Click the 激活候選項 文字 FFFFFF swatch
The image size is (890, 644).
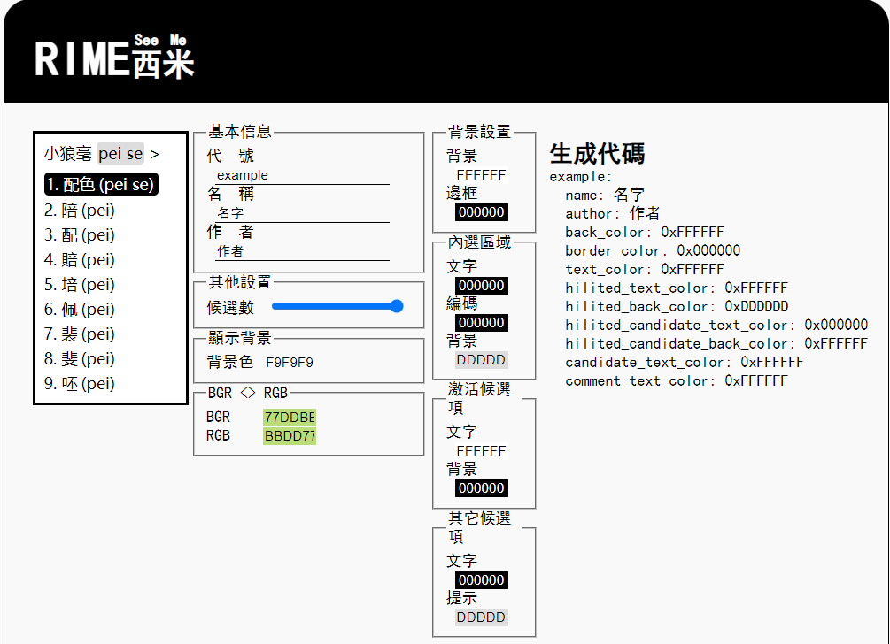482,450
